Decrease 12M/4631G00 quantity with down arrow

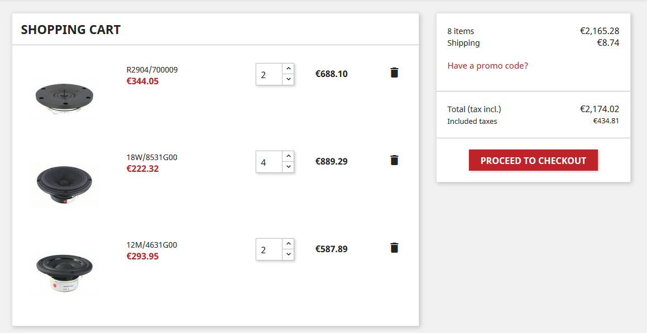click(x=288, y=254)
